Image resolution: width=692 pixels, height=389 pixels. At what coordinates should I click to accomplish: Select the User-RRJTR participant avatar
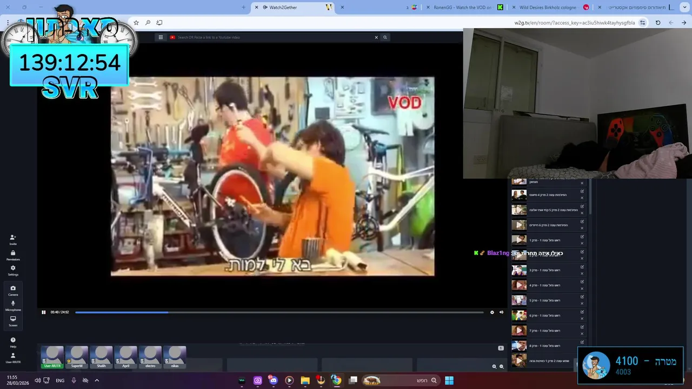click(x=52, y=357)
